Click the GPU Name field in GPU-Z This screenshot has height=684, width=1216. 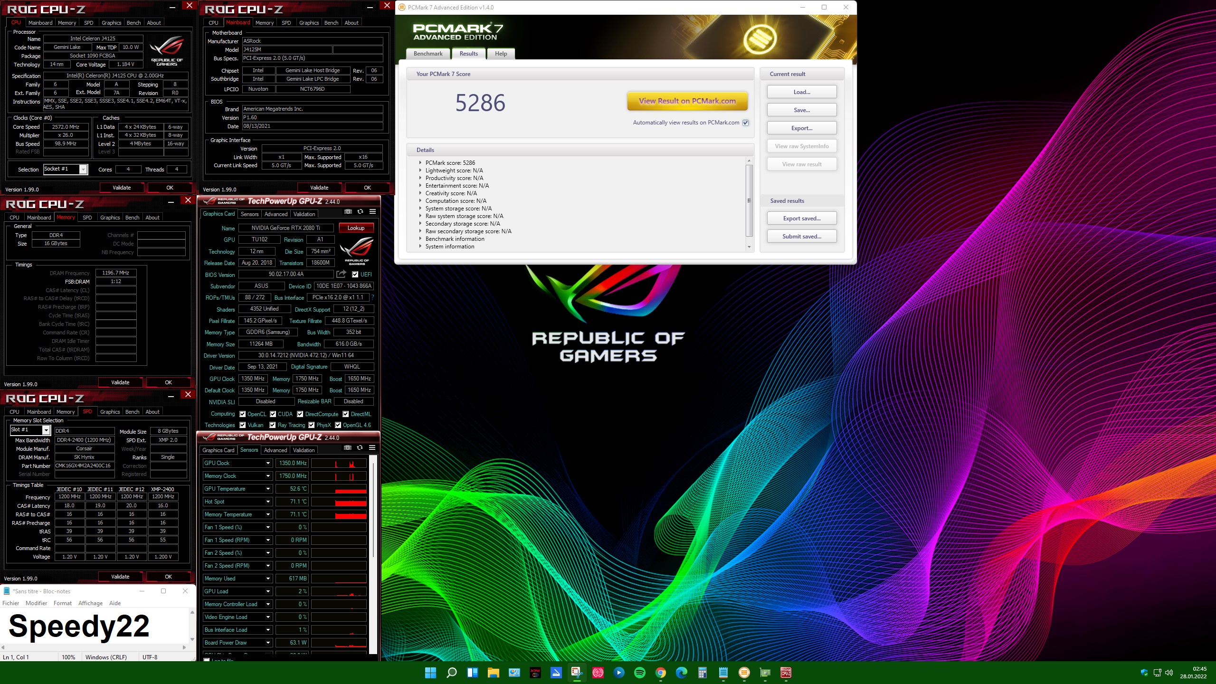(x=285, y=228)
